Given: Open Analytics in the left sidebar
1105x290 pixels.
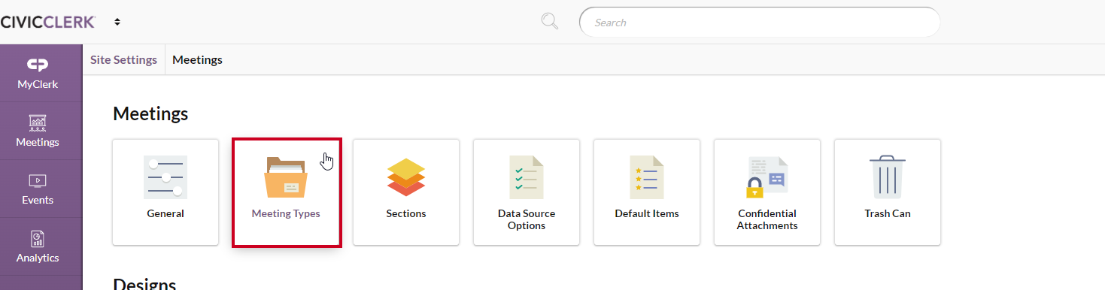Looking at the screenshot, I should click(x=38, y=246).
